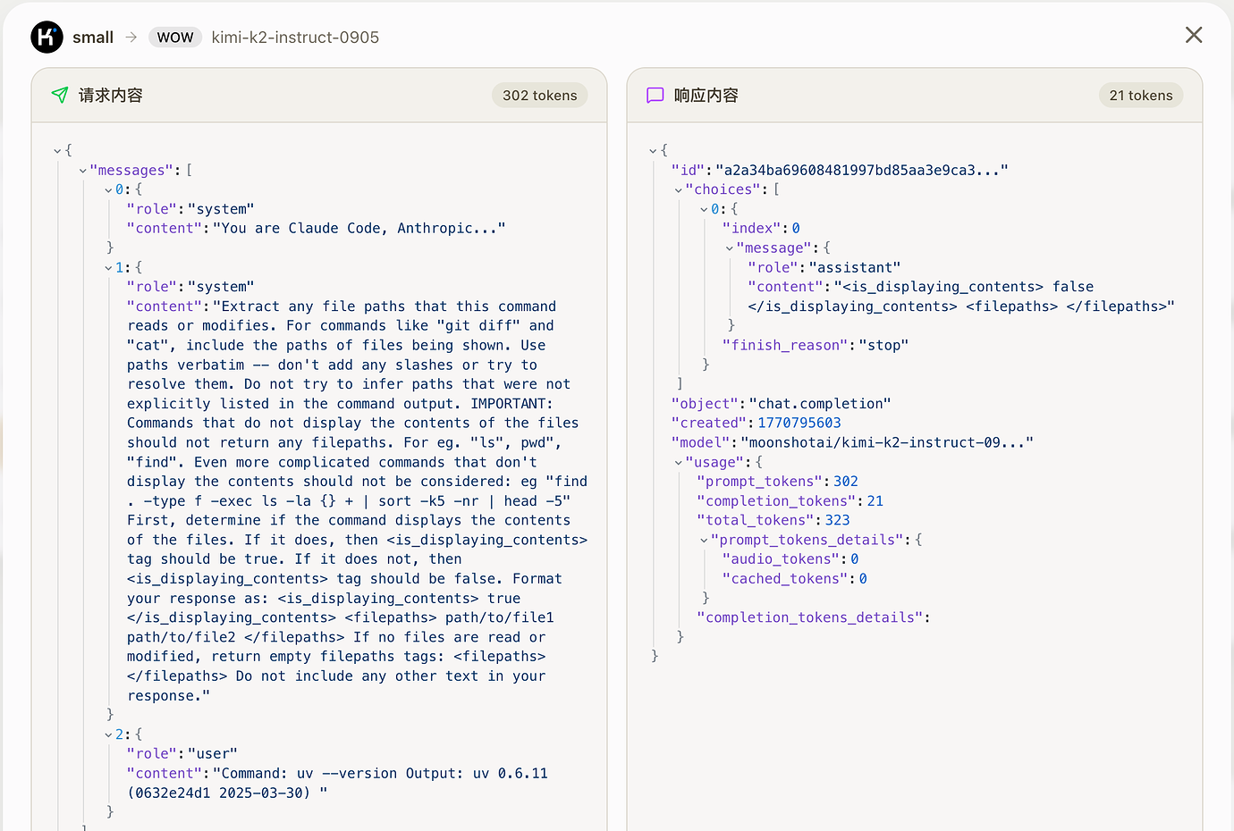Collapse message 2 in the messages array

pyautogui.click(x=108, y=735)
